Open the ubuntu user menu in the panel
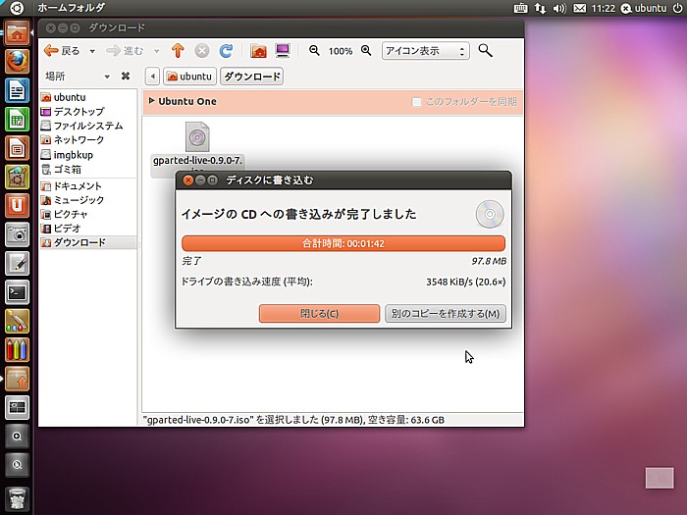687x515 pixels. tap(644, 8)
